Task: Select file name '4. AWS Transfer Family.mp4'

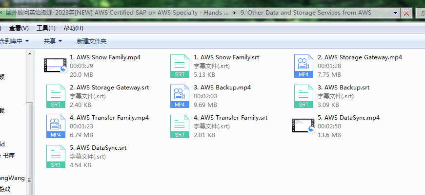Action: coord(109,118)
